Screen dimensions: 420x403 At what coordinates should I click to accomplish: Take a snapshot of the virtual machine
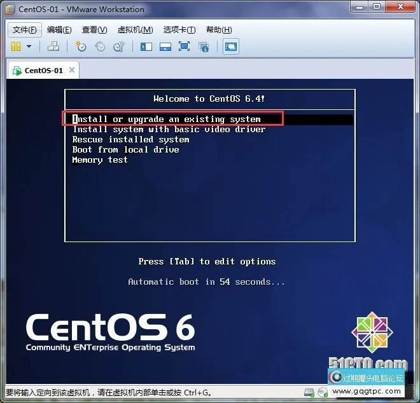pyautogui.click(x=80, y=46)
